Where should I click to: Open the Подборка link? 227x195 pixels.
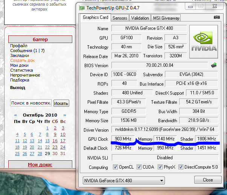pyautogui.click(x=20, y=80)
